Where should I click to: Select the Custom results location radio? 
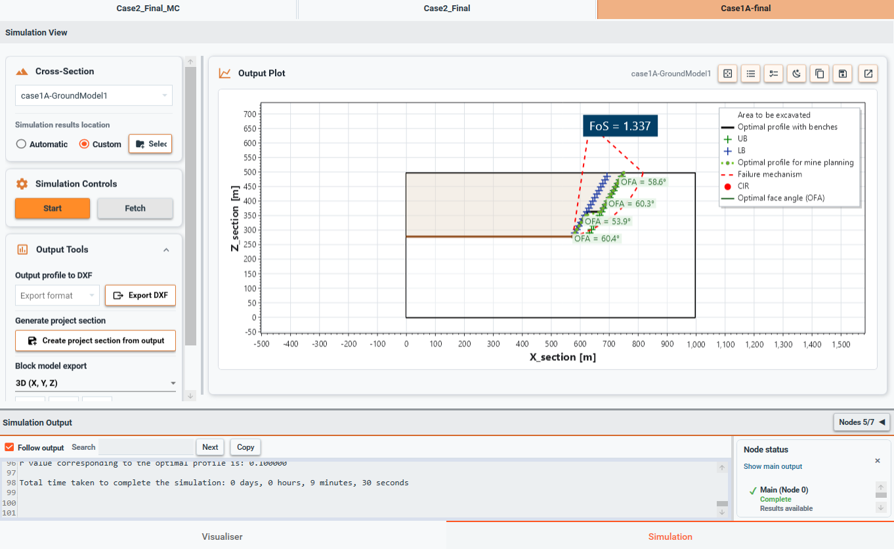point(84,144)
